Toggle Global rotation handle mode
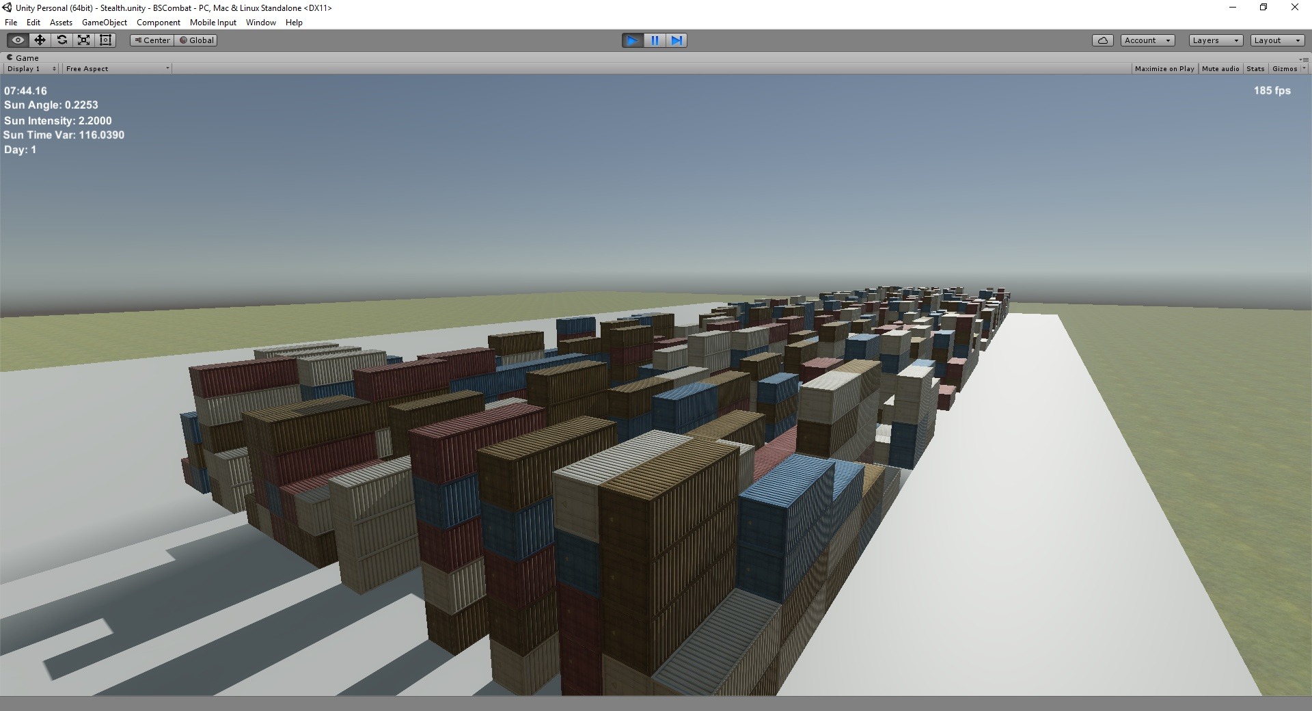Image resolution: width=1312 pixels, height=711 pixels. (197, 40)
